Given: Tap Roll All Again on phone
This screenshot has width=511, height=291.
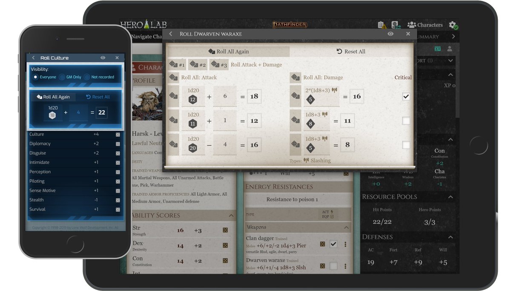Looking at the screenshot, I should pos(53,97).
